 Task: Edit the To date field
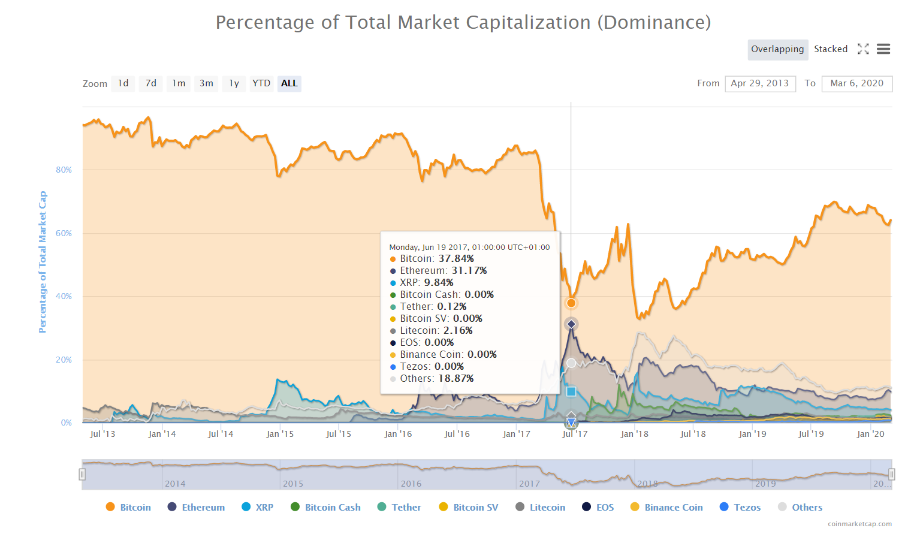coord(857,83)
